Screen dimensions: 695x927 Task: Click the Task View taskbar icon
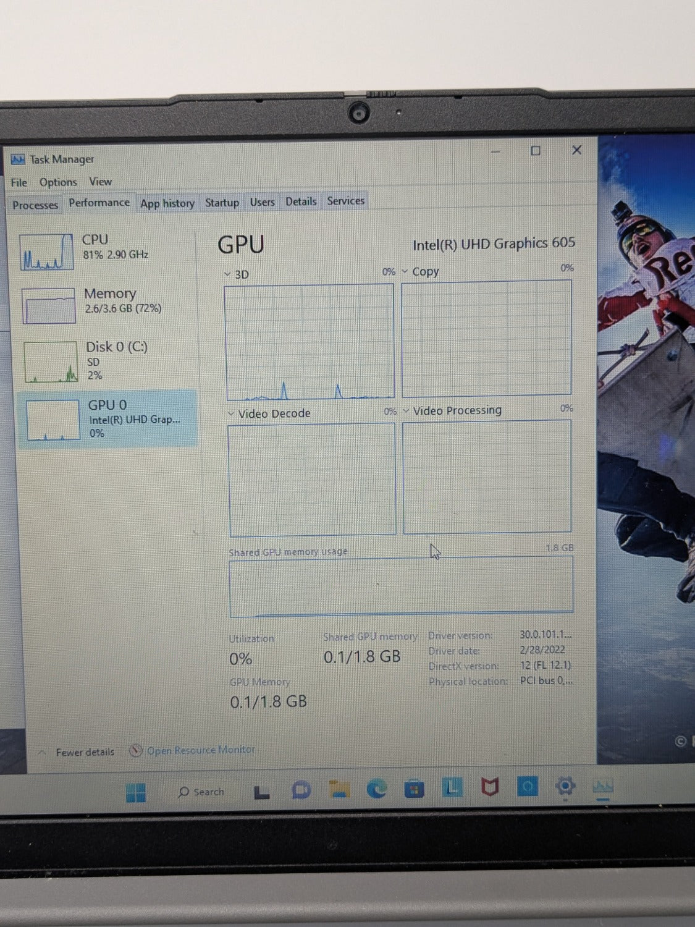tap(263, 792)
